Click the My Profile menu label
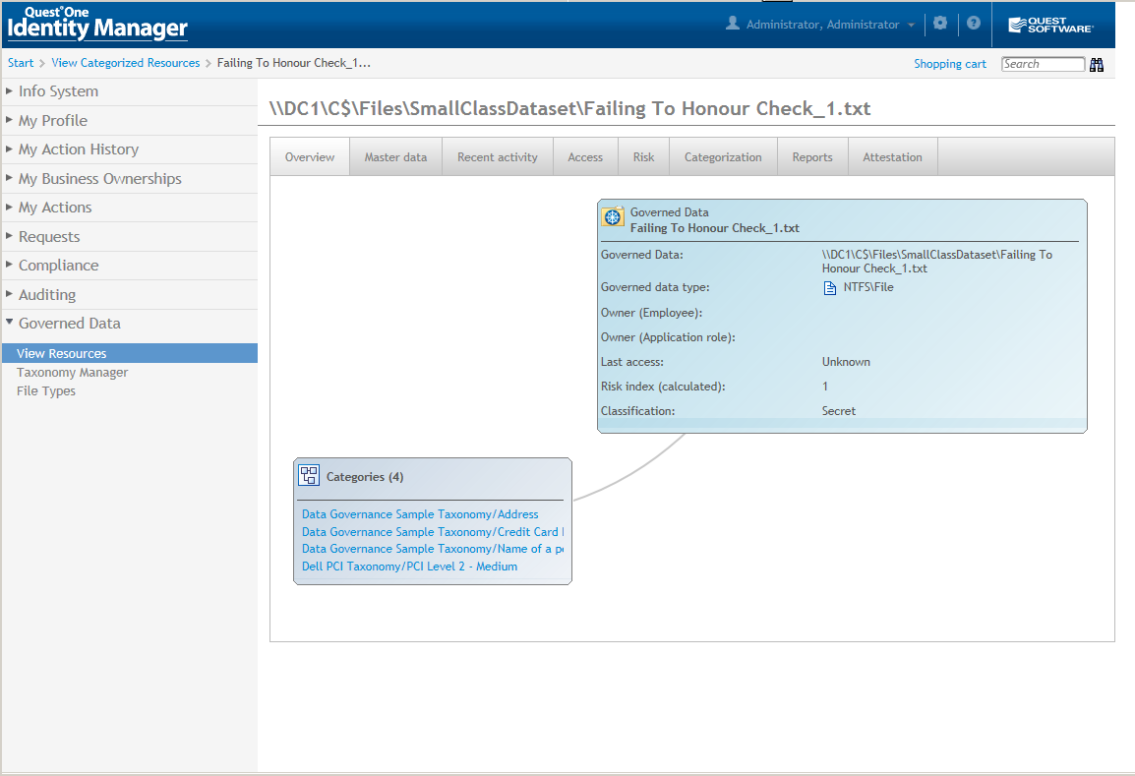1135x776 pixels. [53, 120]
